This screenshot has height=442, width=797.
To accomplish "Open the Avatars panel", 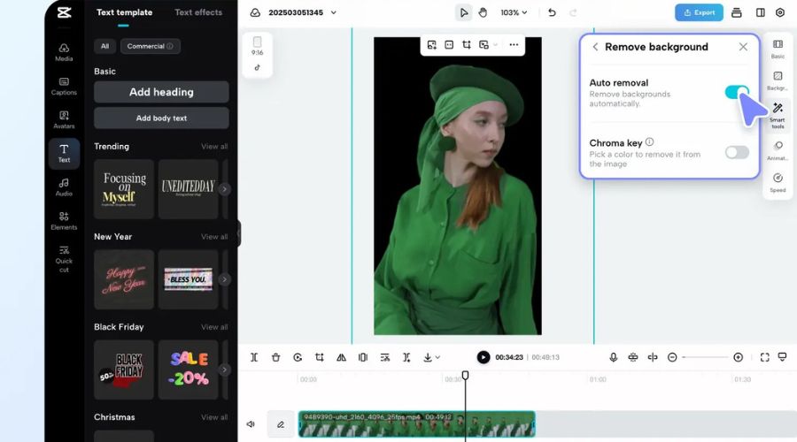I will [x=64, y=119].
